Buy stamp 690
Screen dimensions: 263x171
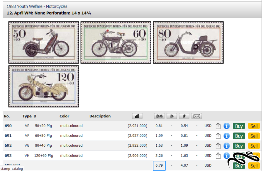point(239,126)
